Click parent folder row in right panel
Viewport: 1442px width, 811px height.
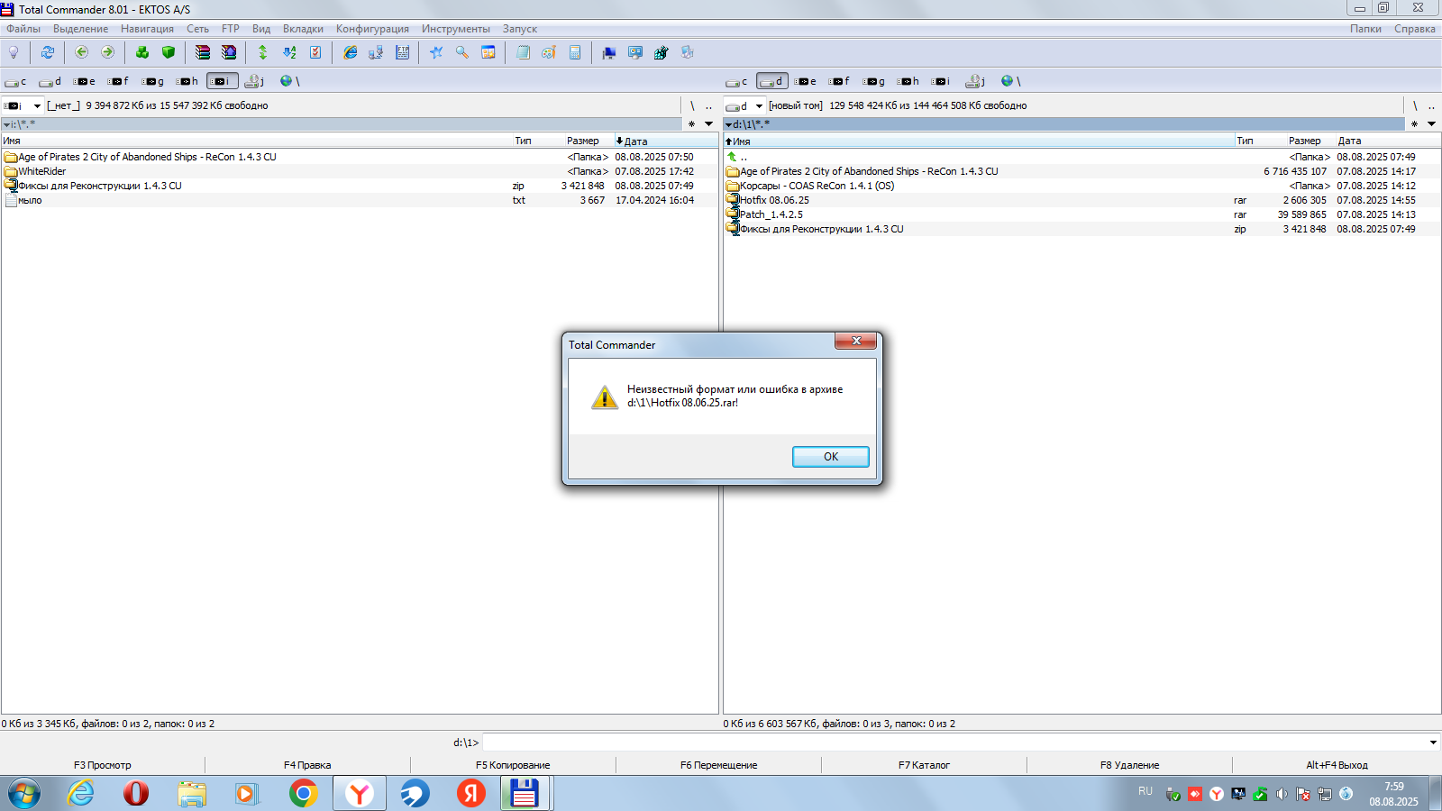[1081, 157]
